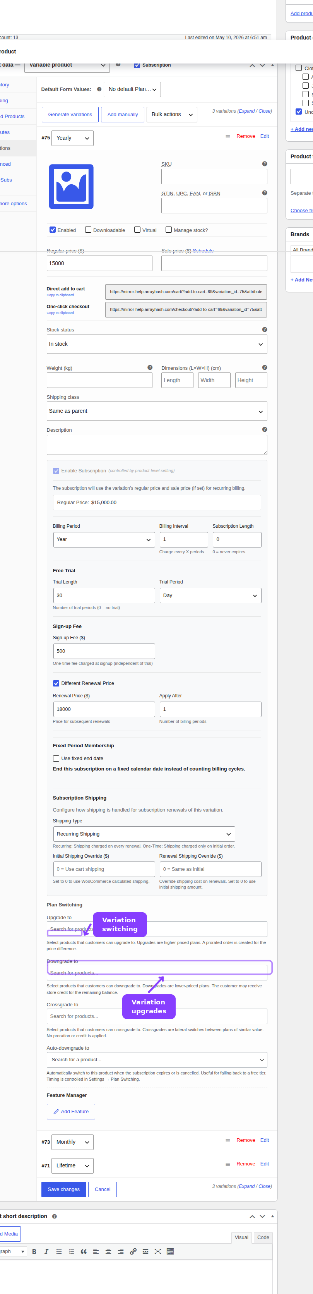The width and height of the screenshot is (313, 1294).
Task: Tick the Downloadable checkbox
Action: pyautogui.click(x=88, y=230)
